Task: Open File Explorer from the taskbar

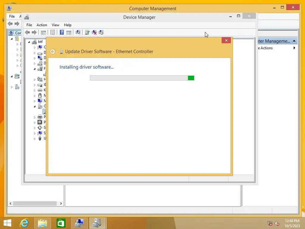Action: pyautogui.click(x=42, y=223)
